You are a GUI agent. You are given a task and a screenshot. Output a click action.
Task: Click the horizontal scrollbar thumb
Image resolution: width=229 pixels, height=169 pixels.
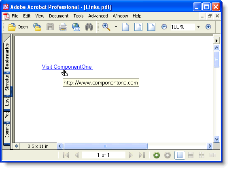tap(106, 146)
